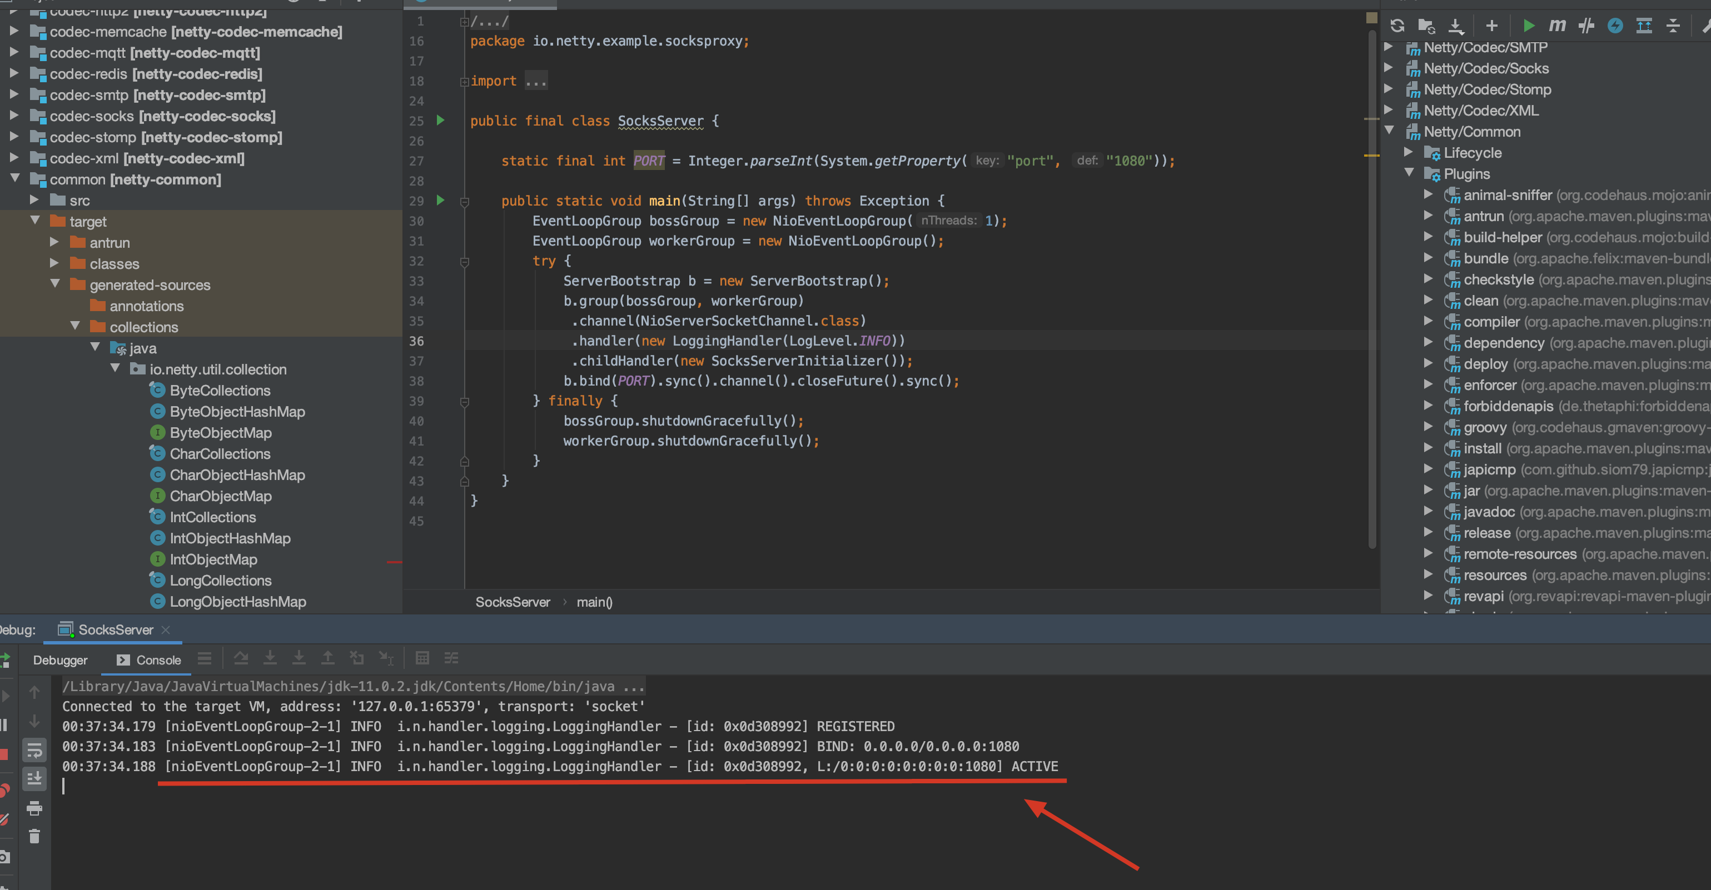
Task: Toggle soft-wrap in debug console
Action: click(x=34, y=750)
